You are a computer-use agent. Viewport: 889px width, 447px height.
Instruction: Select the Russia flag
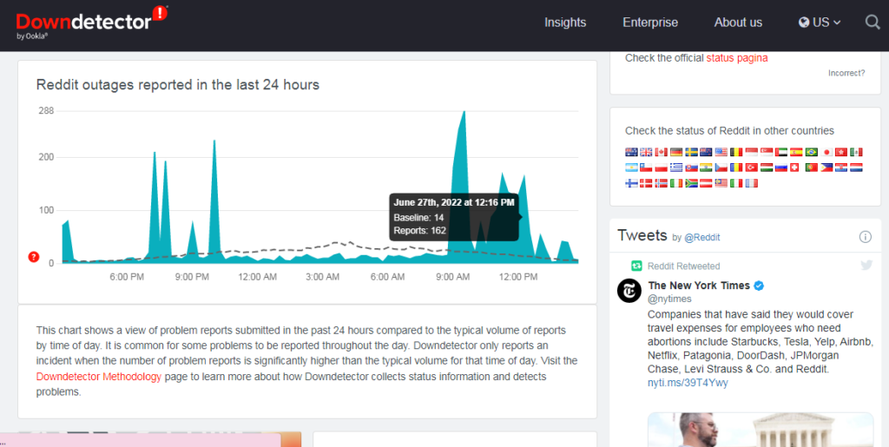pos(781,168)
